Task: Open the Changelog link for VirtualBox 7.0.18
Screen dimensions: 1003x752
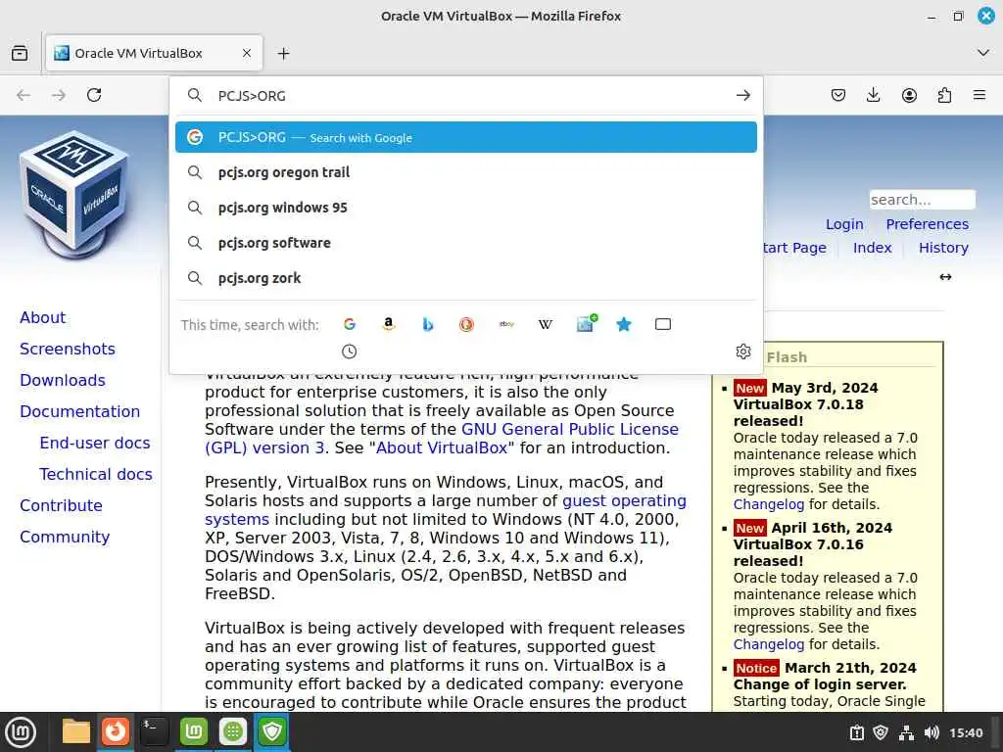Action: pos(768,504)
